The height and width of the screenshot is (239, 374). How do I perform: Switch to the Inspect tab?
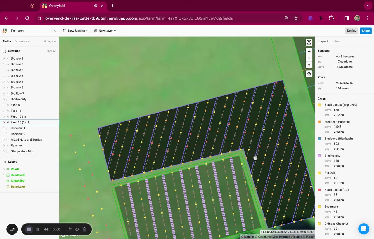click(x=323, y=41)
